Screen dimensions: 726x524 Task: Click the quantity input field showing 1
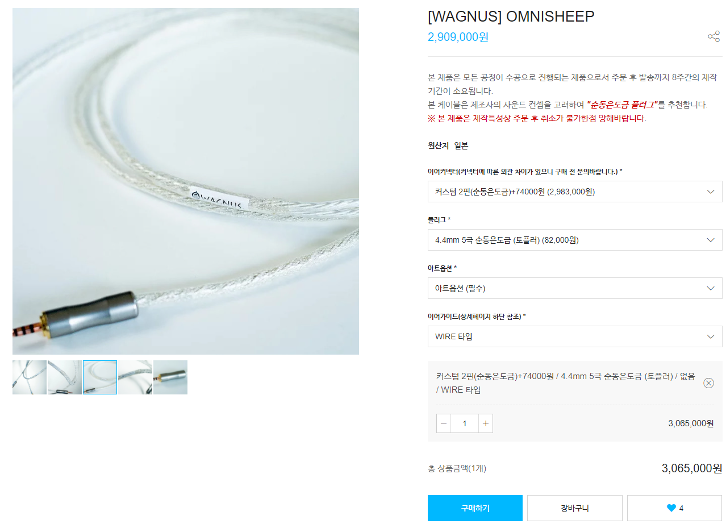point(465,423)
